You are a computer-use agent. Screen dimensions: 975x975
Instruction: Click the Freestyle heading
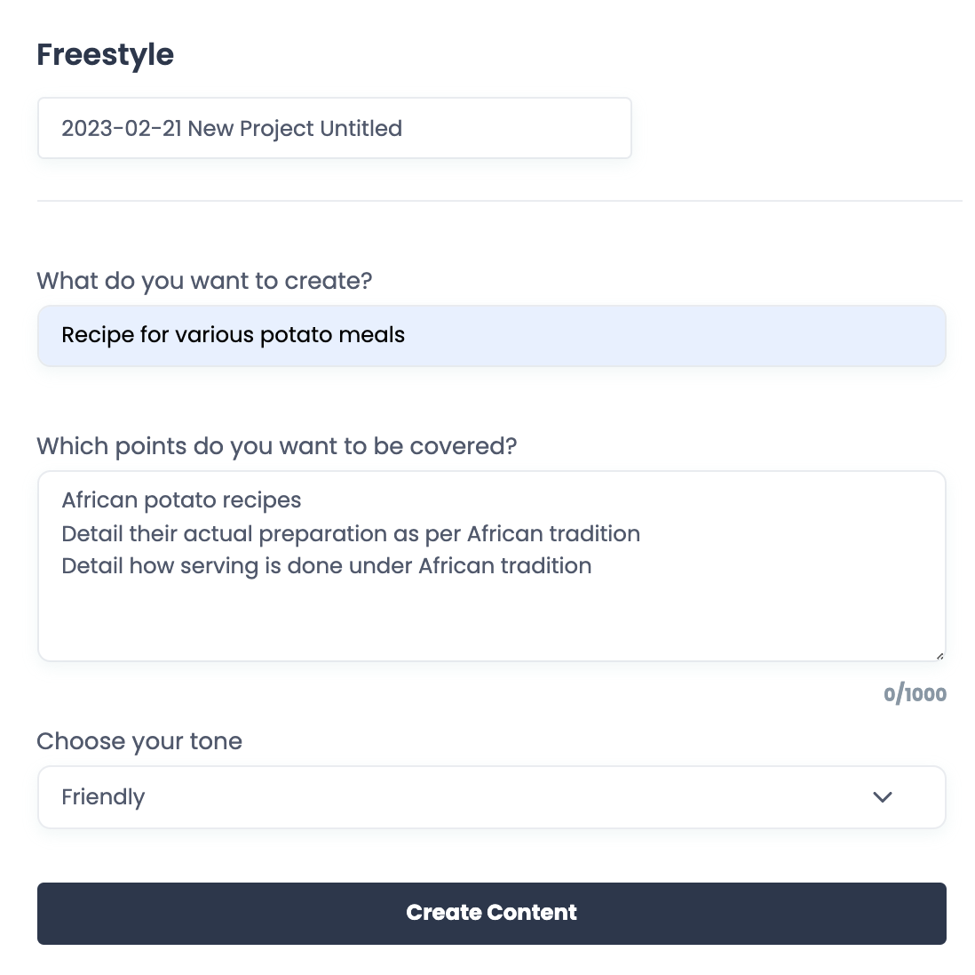coord(105,55)
